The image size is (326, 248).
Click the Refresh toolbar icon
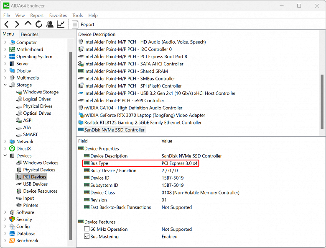pos(39,24)
